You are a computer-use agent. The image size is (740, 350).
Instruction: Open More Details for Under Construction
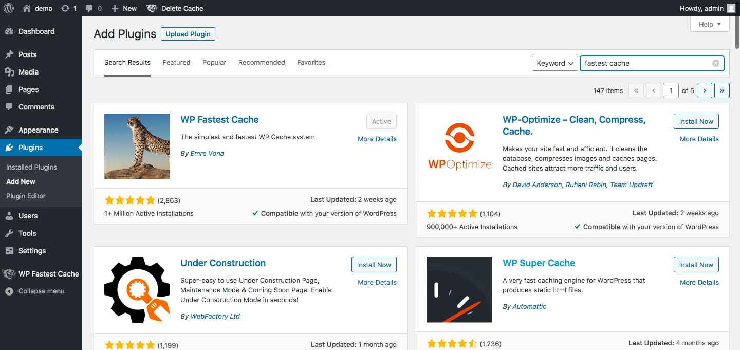(x=377, y=282)
